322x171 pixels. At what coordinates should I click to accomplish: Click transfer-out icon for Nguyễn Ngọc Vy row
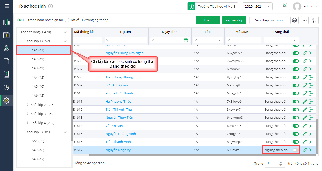pyautogui.click(x=311, y=150)
